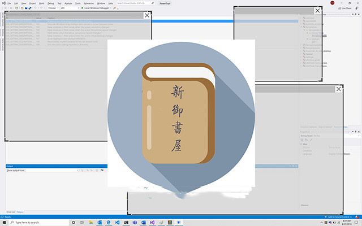The height and width of the screenshot is (226, 362).
Task: Open Cortana from the taskbar
Action: [x=74, y=223]
